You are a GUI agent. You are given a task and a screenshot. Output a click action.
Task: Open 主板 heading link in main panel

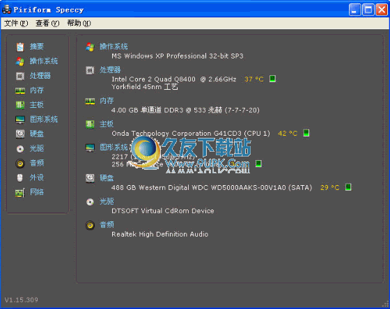pyautogui.click(x=107, y=124)
